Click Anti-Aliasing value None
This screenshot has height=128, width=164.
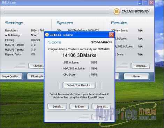pyautogui.click(x=34, y=35)
